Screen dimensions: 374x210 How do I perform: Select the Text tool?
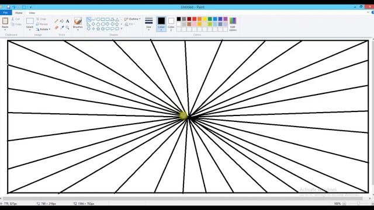pyautogui.click(x=68, y=21)
